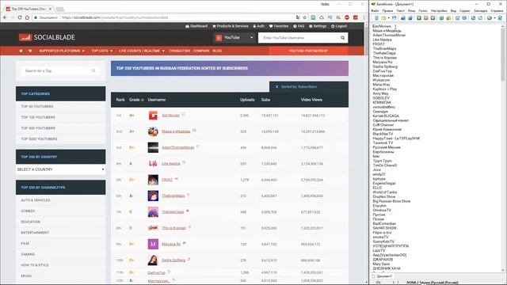
Task: Select the Top 250 YouTubers browser tab
Action: (x=29, y=9)
